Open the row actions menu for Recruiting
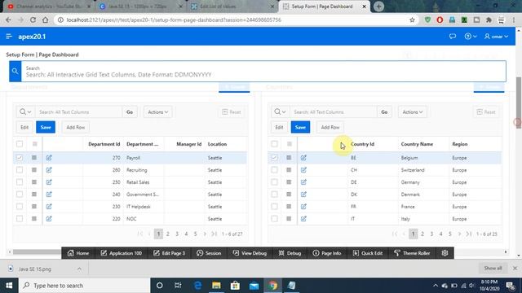Screen dimensions: 522x293 [x=34, y=170]
